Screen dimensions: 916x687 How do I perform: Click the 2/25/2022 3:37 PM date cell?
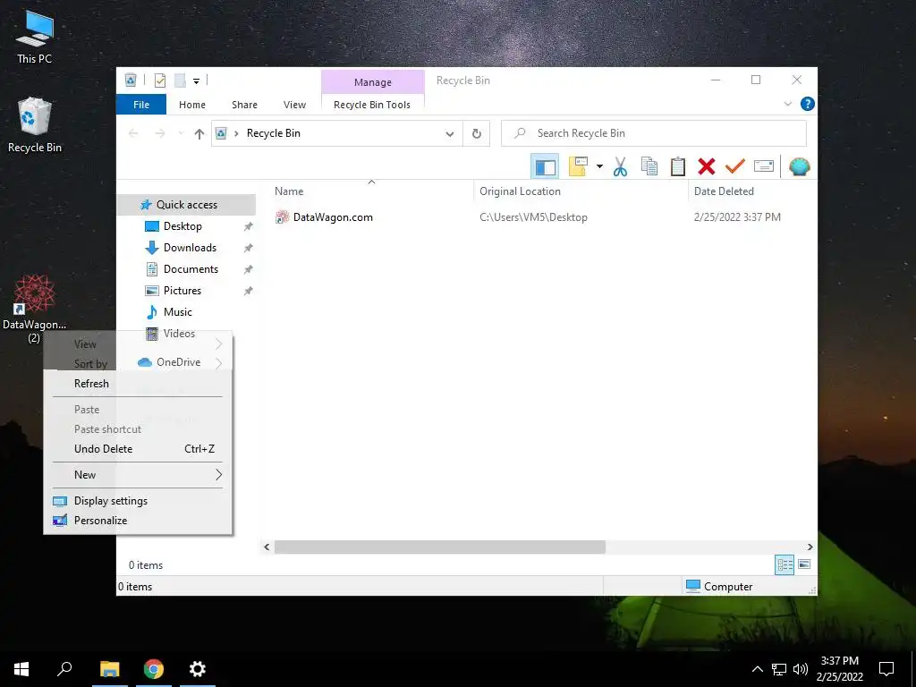pos(737,217)
